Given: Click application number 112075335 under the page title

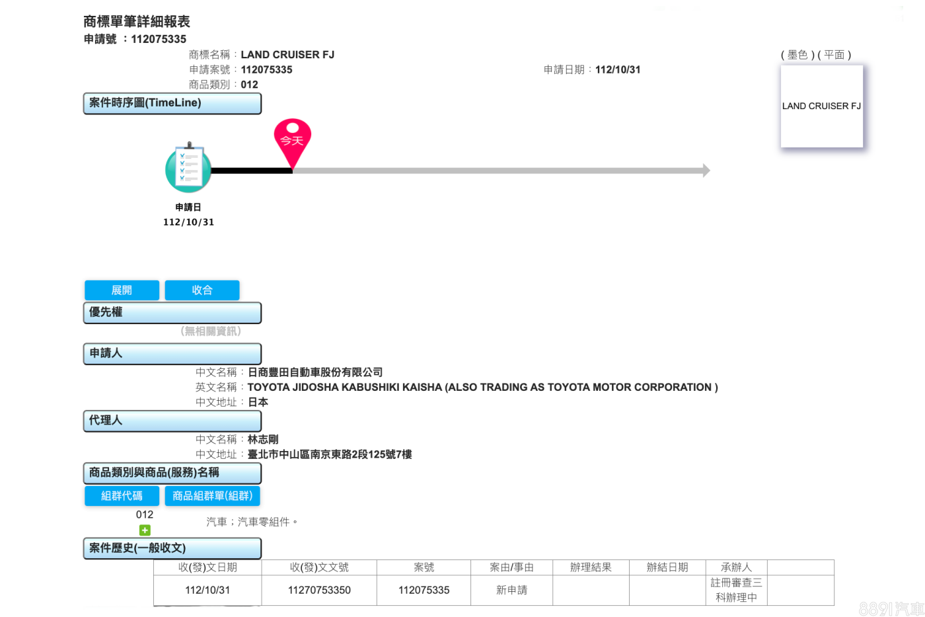Looking at the screenshot, I should [x=159, y=39].
